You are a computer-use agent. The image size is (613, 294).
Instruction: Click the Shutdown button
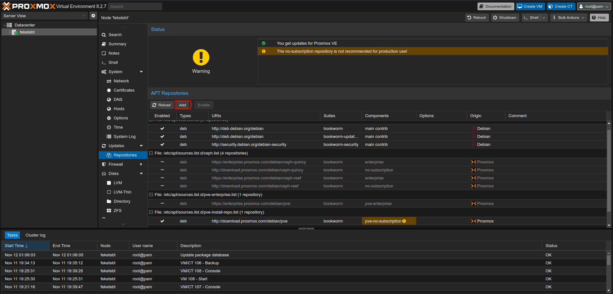point(505,18)
